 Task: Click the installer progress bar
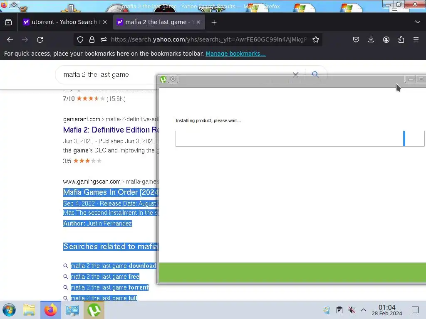click(x=300, y=138)
